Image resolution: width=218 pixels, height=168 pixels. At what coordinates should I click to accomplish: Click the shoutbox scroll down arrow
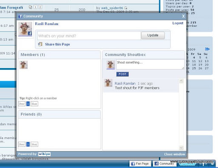point(181,148)
